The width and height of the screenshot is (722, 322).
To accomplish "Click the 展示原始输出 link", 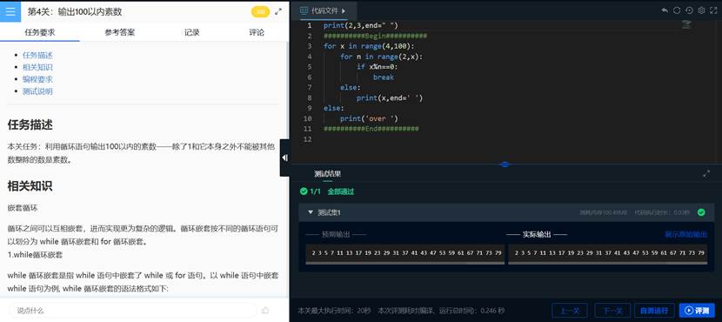I will [685, 234].
